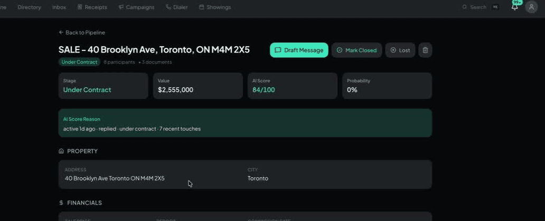
Task: Click the Search field in the top bar
Action: pyautogui.click(x=481, y=7)
